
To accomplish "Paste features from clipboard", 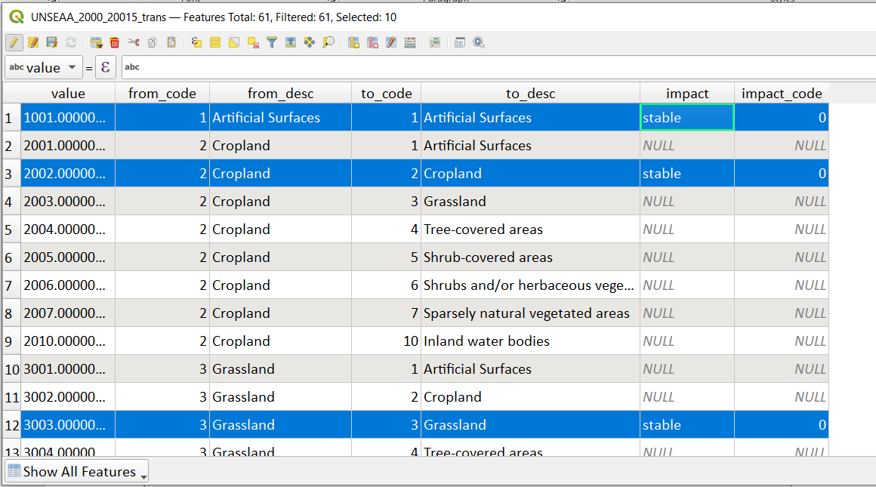I will [171, 42].
